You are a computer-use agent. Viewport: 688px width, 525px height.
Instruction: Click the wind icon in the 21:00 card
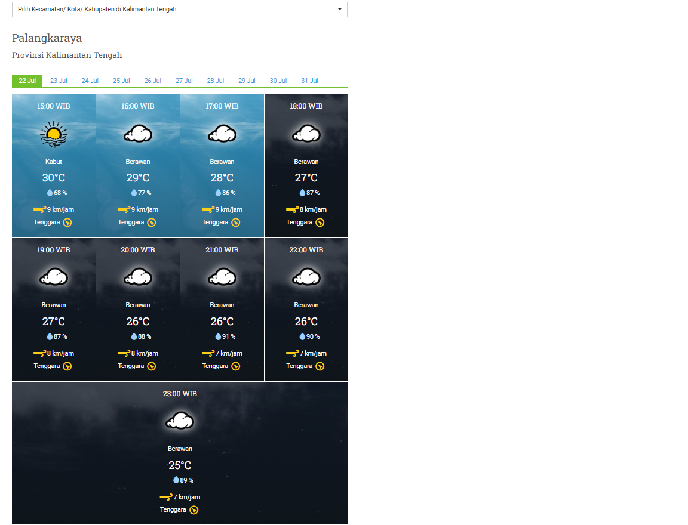click(x=208, y=353)
